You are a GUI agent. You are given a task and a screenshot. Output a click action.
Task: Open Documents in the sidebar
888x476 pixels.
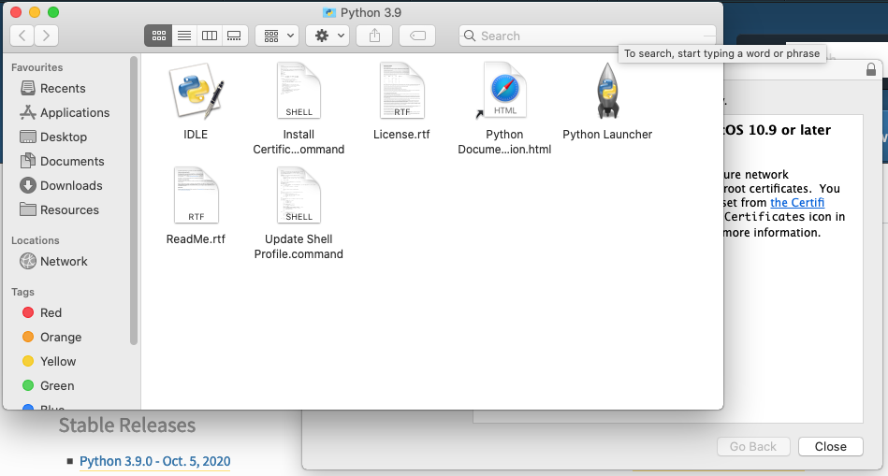pyautogui.click(x=62, y=161)
